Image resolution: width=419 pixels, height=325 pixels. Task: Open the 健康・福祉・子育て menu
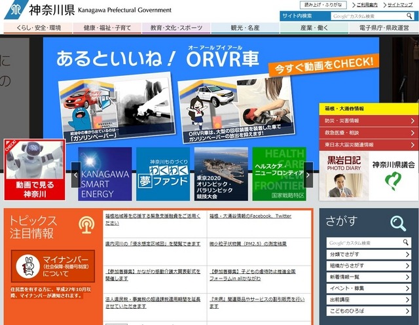(107, 28)
